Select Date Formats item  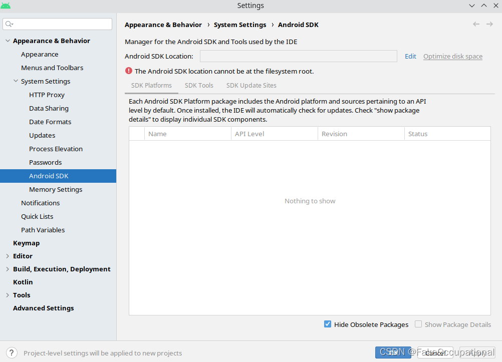pos(50,122)
